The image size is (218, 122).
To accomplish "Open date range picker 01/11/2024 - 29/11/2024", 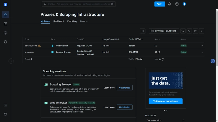I will pyautogui.click(x=164, y=31).
